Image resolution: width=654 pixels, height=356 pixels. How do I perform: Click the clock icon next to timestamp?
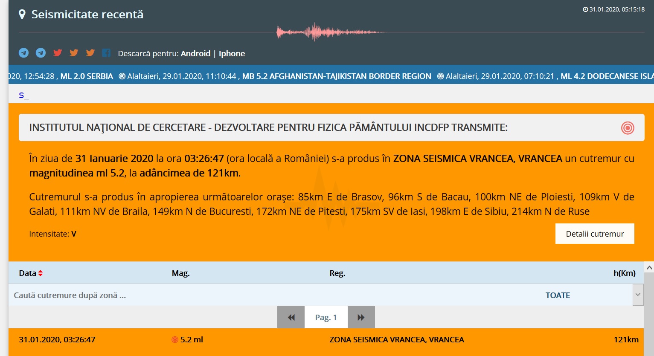point(585,9)
